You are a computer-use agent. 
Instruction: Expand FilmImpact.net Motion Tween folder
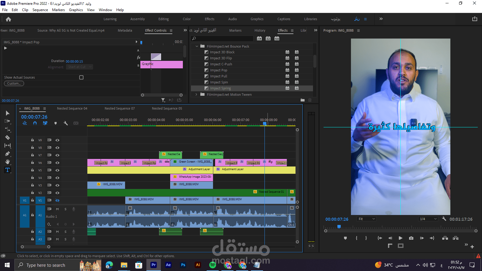tap(197, 95)
